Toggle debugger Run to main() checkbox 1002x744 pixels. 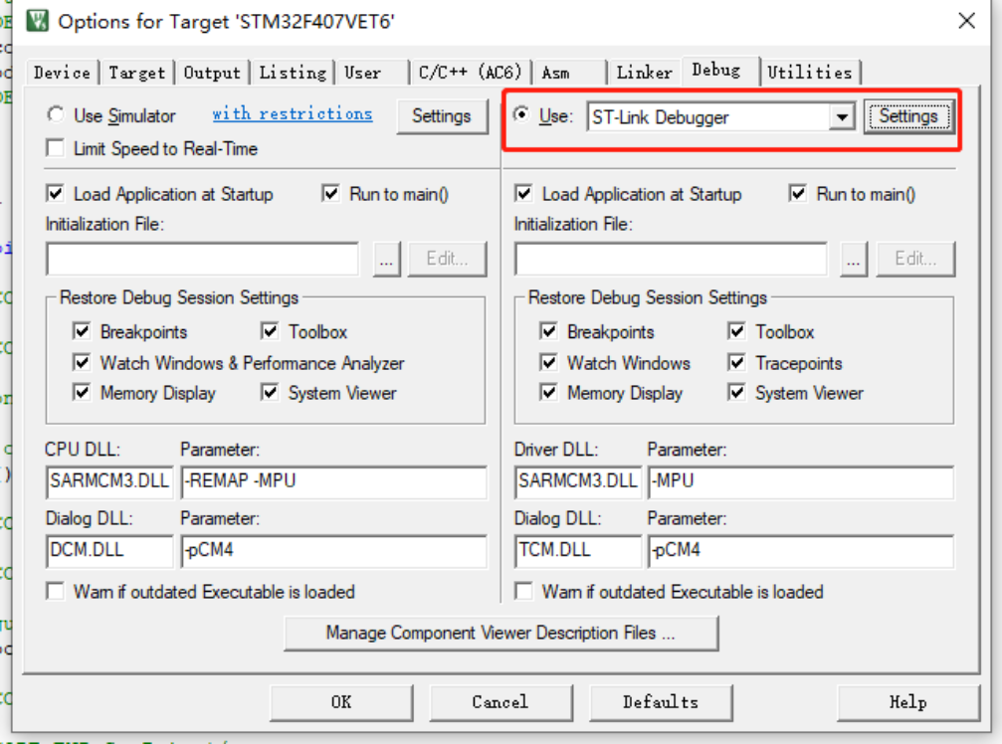tap(798, 194)
